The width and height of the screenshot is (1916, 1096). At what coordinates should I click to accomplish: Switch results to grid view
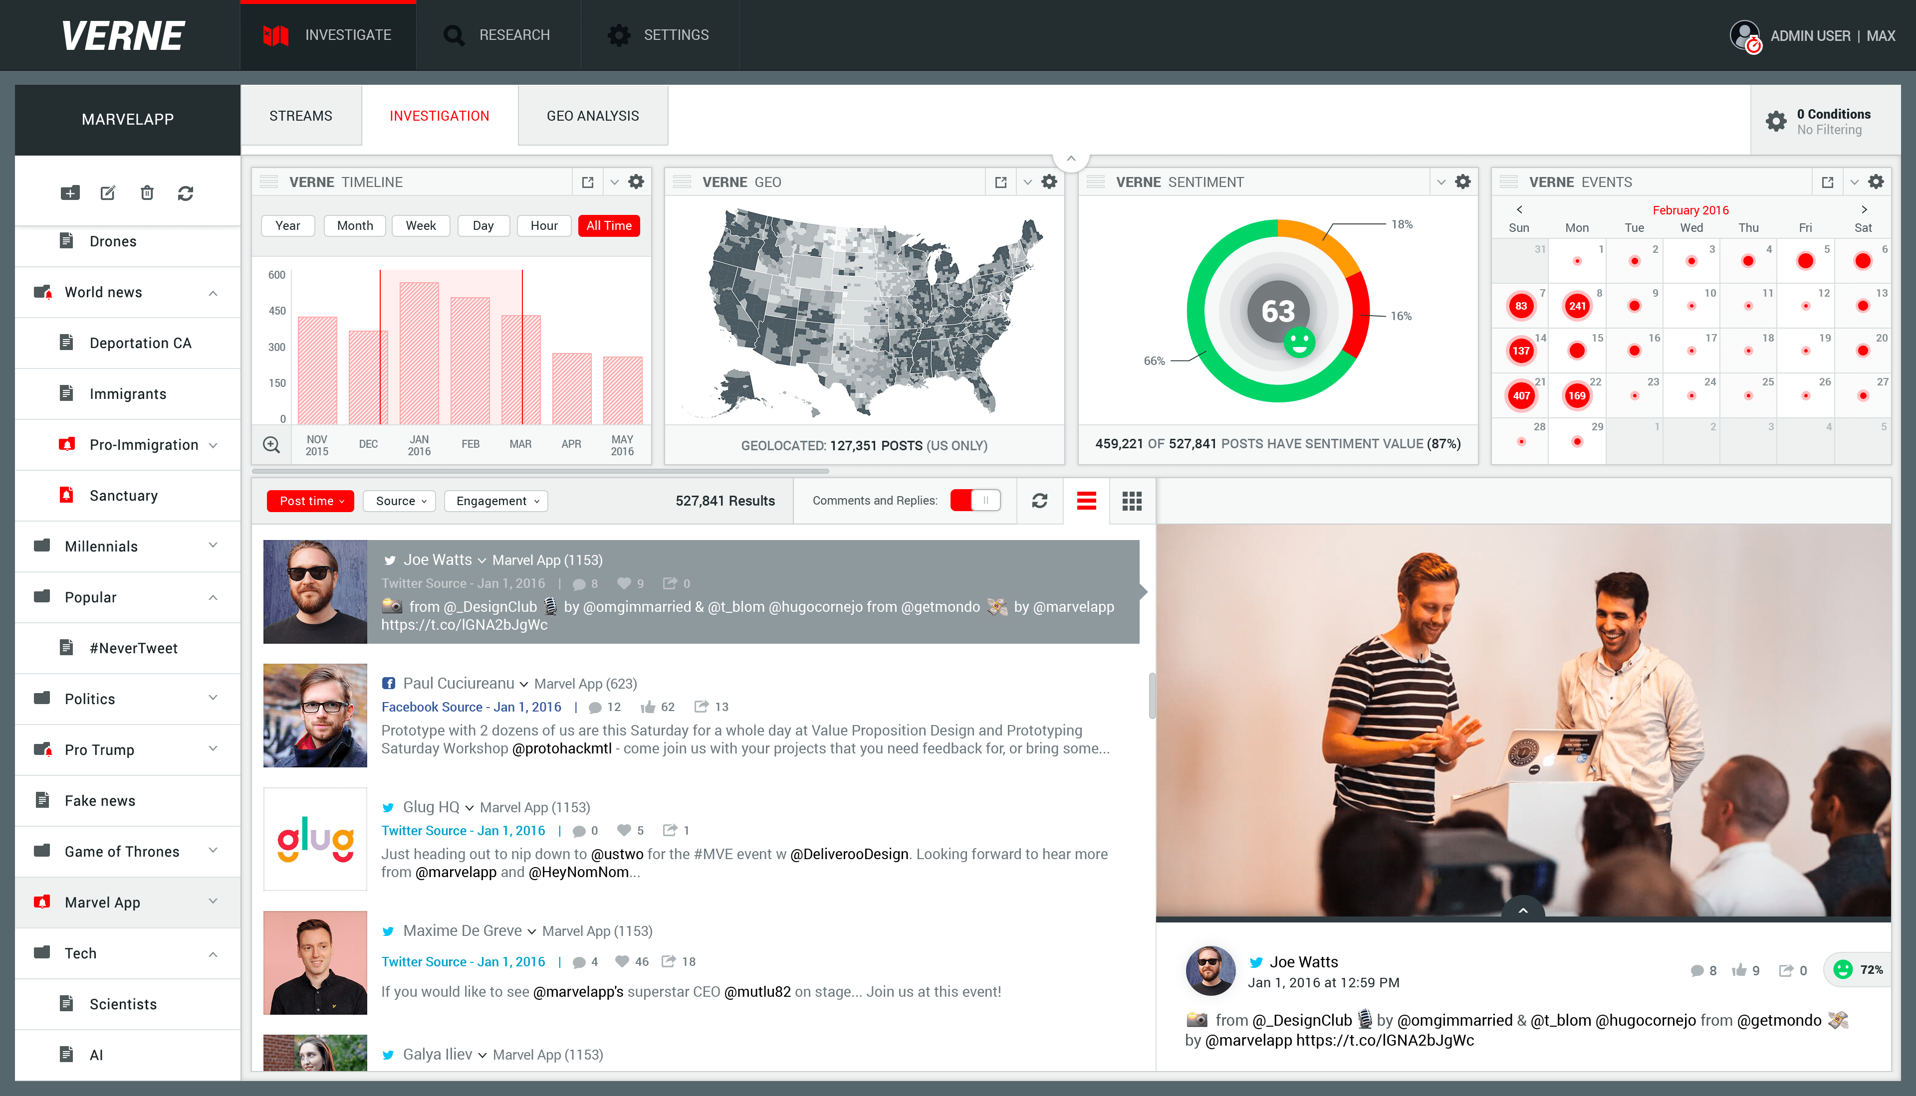pyautogui.click(x=1131, y=501)
